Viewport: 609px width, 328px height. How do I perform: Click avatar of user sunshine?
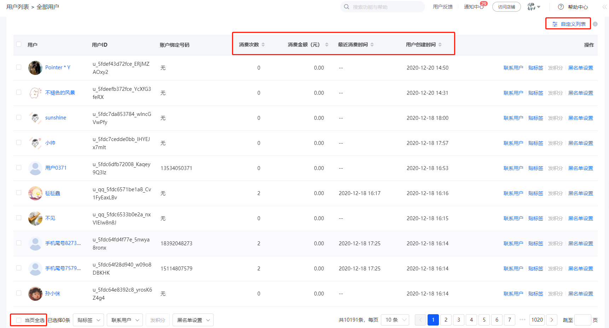35,118
